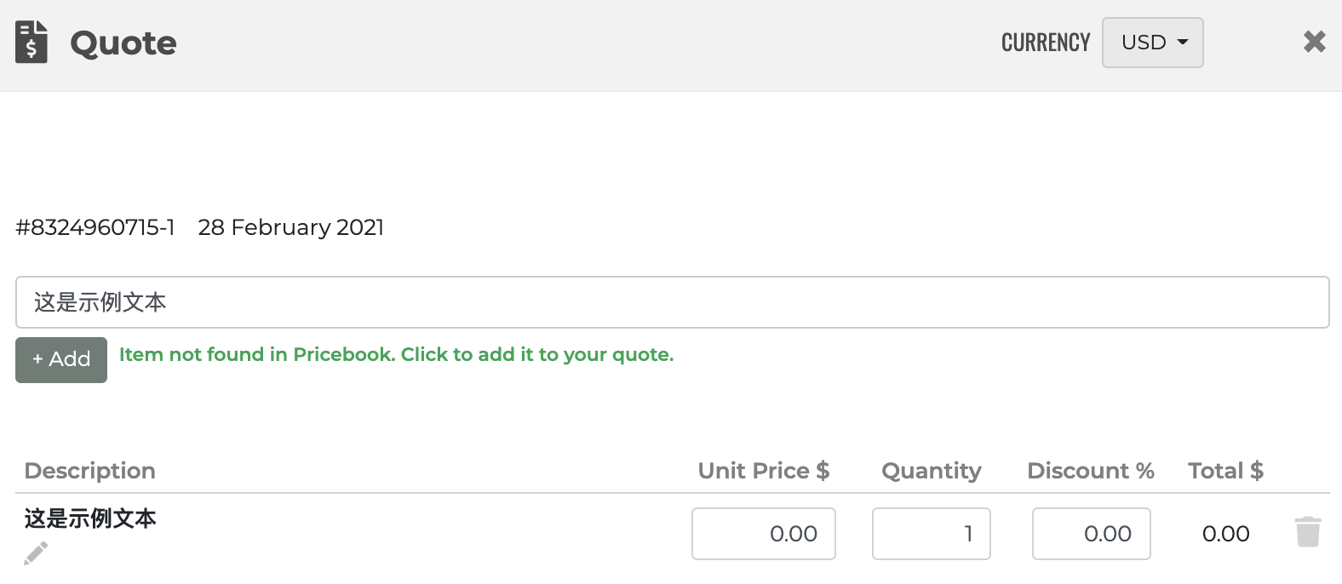
Task: Close the Quote panel with X
Action: tap(1314, 42)
